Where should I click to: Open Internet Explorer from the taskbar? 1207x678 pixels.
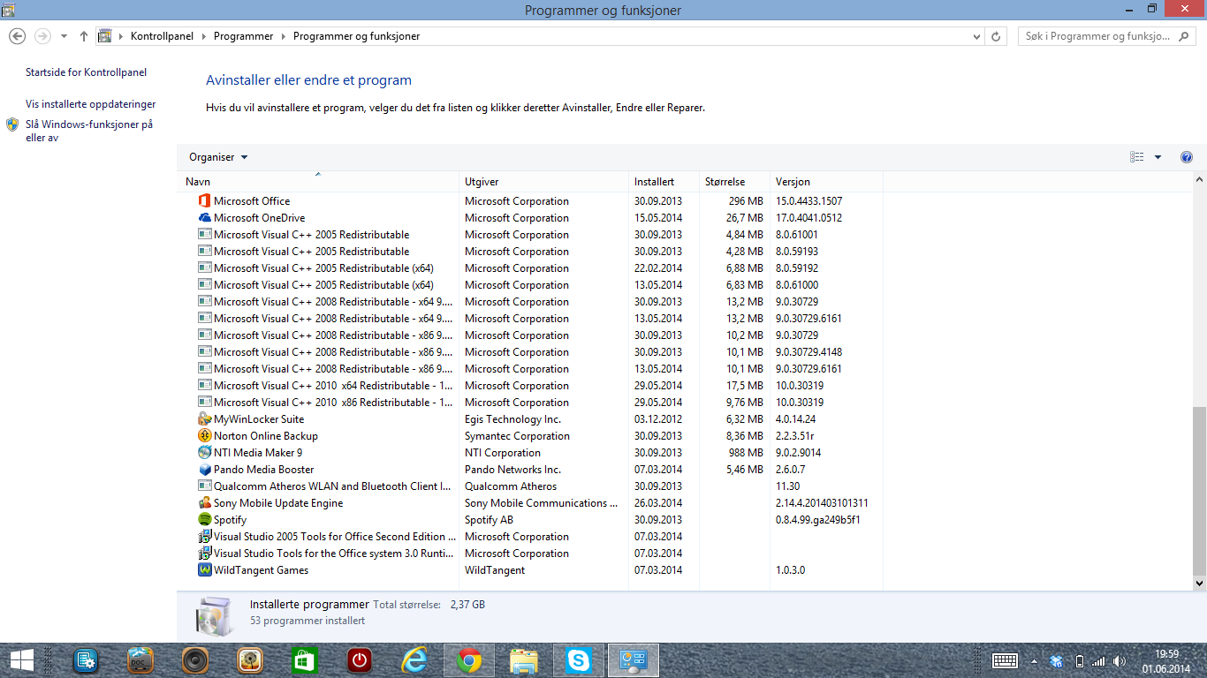point(414,660)
